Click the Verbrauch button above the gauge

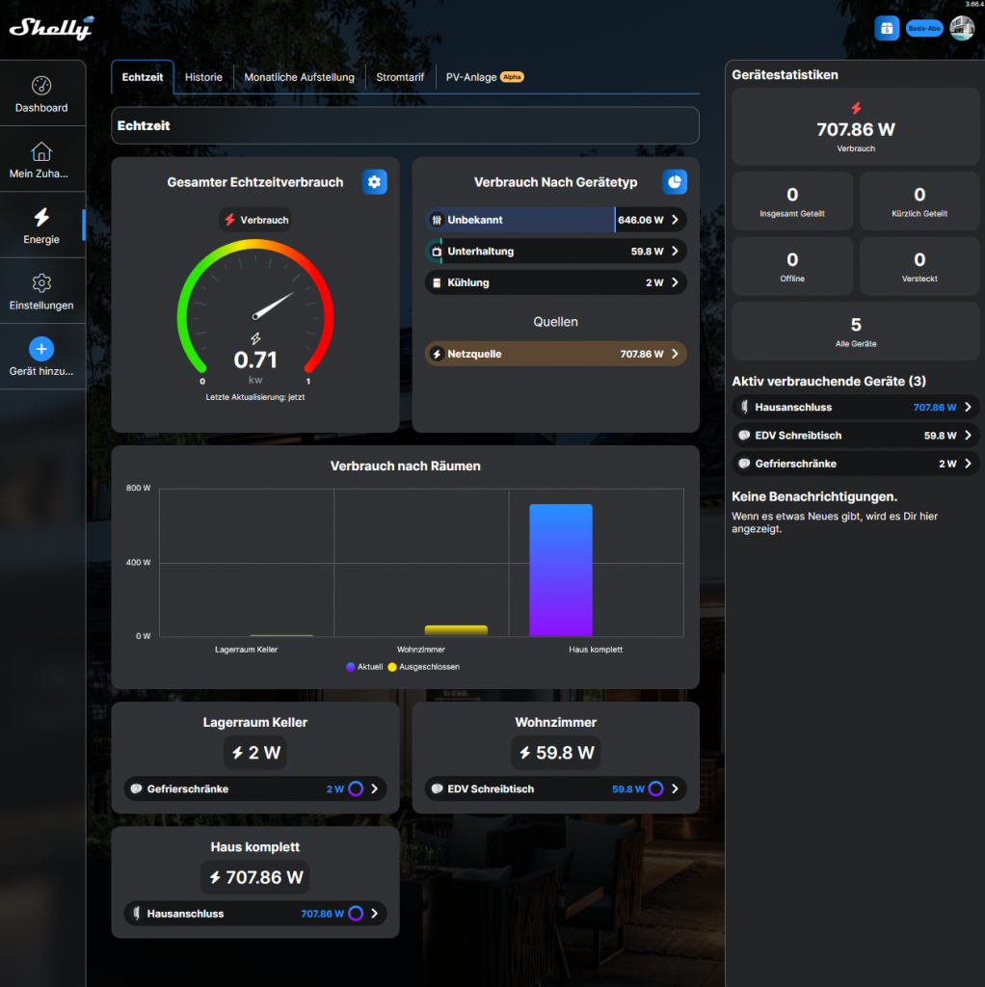click(x=255, y=220)
